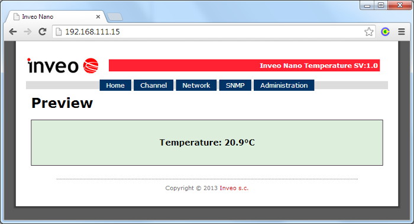Reload the page with the refresh icon
The height and width of the screenshot is (224, 414).
pyautogui.click(x=43, y=32)
